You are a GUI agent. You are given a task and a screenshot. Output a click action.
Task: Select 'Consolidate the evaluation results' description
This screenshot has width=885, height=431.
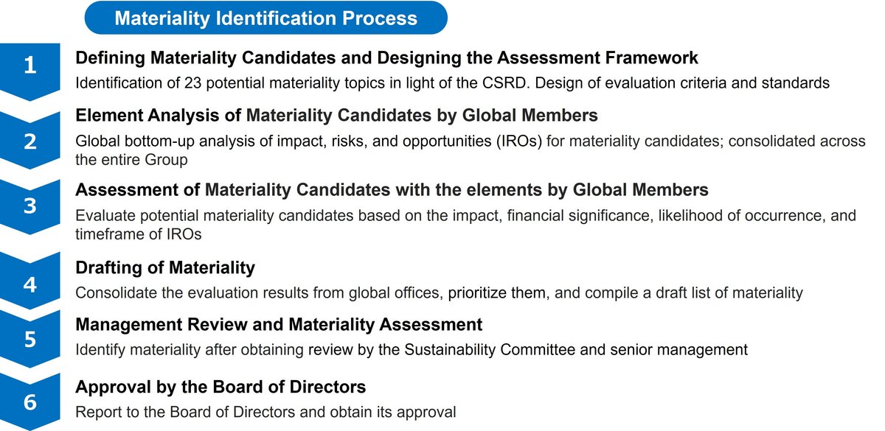pos(439,292)
